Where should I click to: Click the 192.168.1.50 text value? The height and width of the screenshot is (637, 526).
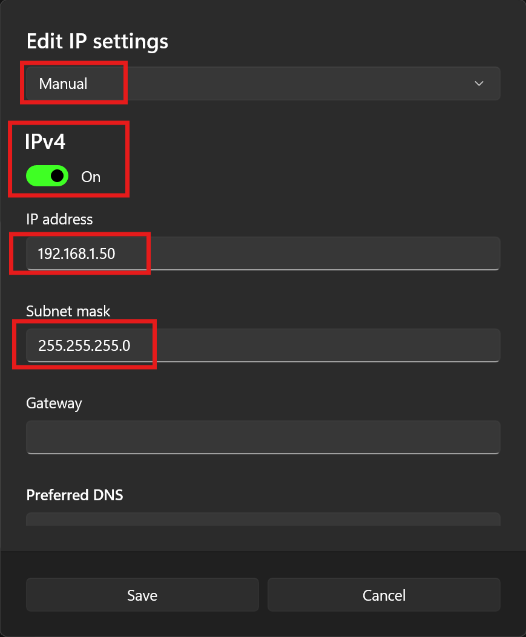[76, 253]
